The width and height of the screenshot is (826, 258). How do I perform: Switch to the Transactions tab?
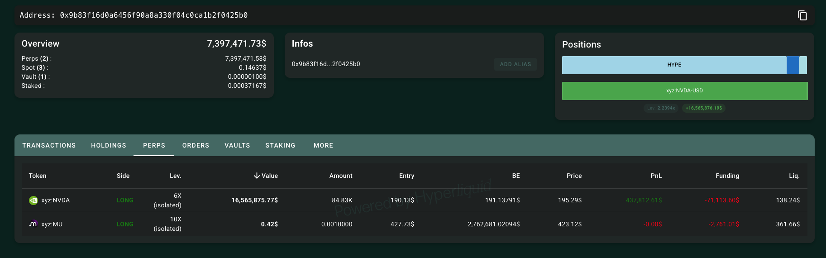49,145
